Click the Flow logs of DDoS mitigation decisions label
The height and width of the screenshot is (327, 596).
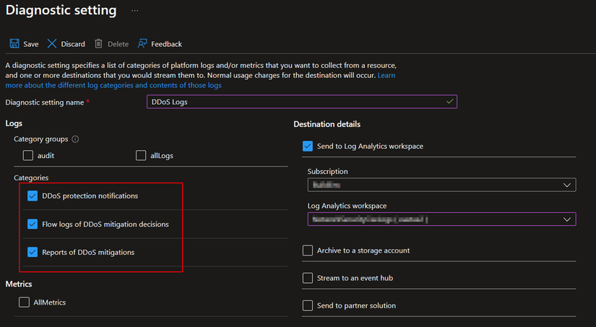105,224
